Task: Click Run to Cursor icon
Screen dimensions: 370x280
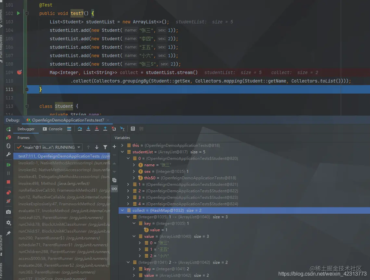Action: 122,129
